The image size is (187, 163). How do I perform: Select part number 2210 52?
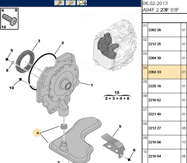pyautogui.click(x=155, y=100)
